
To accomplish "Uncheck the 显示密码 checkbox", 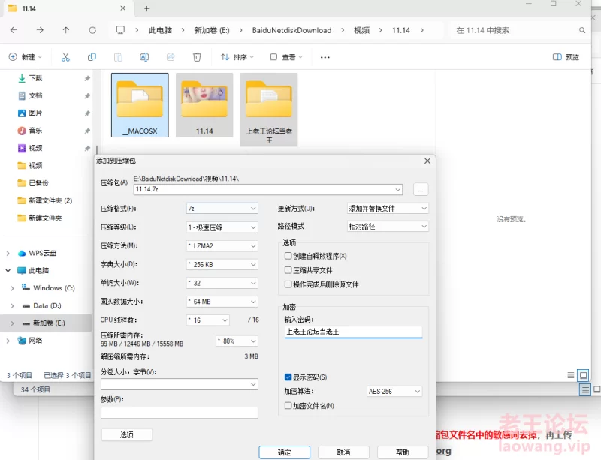I will click(288, 377).
